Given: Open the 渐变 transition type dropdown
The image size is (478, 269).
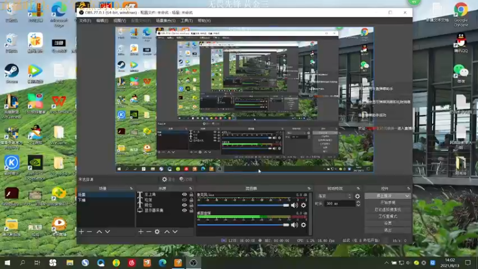Looking at the screenshot, I should point(335,196).
